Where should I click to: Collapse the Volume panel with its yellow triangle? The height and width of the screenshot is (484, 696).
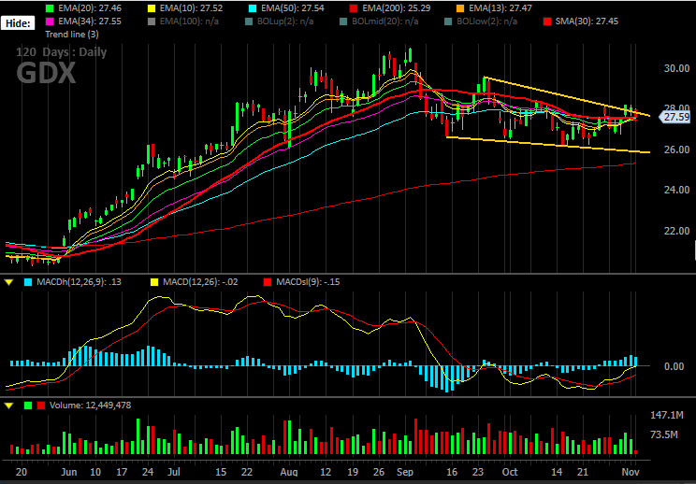coord(8,406)
